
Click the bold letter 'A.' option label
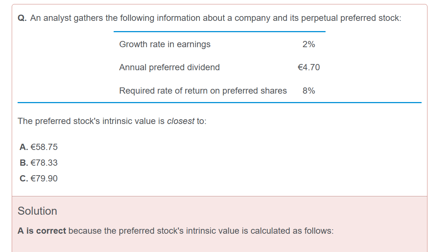[x=24, y=147]
